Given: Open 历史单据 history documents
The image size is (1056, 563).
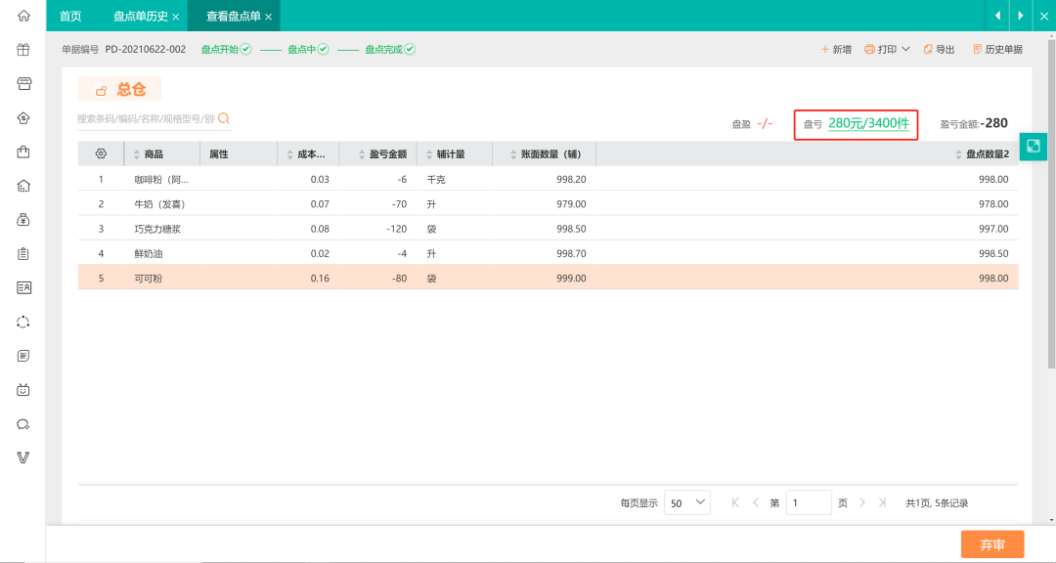Looking at the screenshot, I should coord(997,49).
